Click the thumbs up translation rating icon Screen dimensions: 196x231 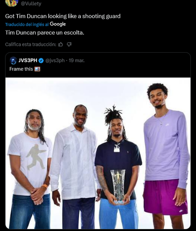click(60, 44)
